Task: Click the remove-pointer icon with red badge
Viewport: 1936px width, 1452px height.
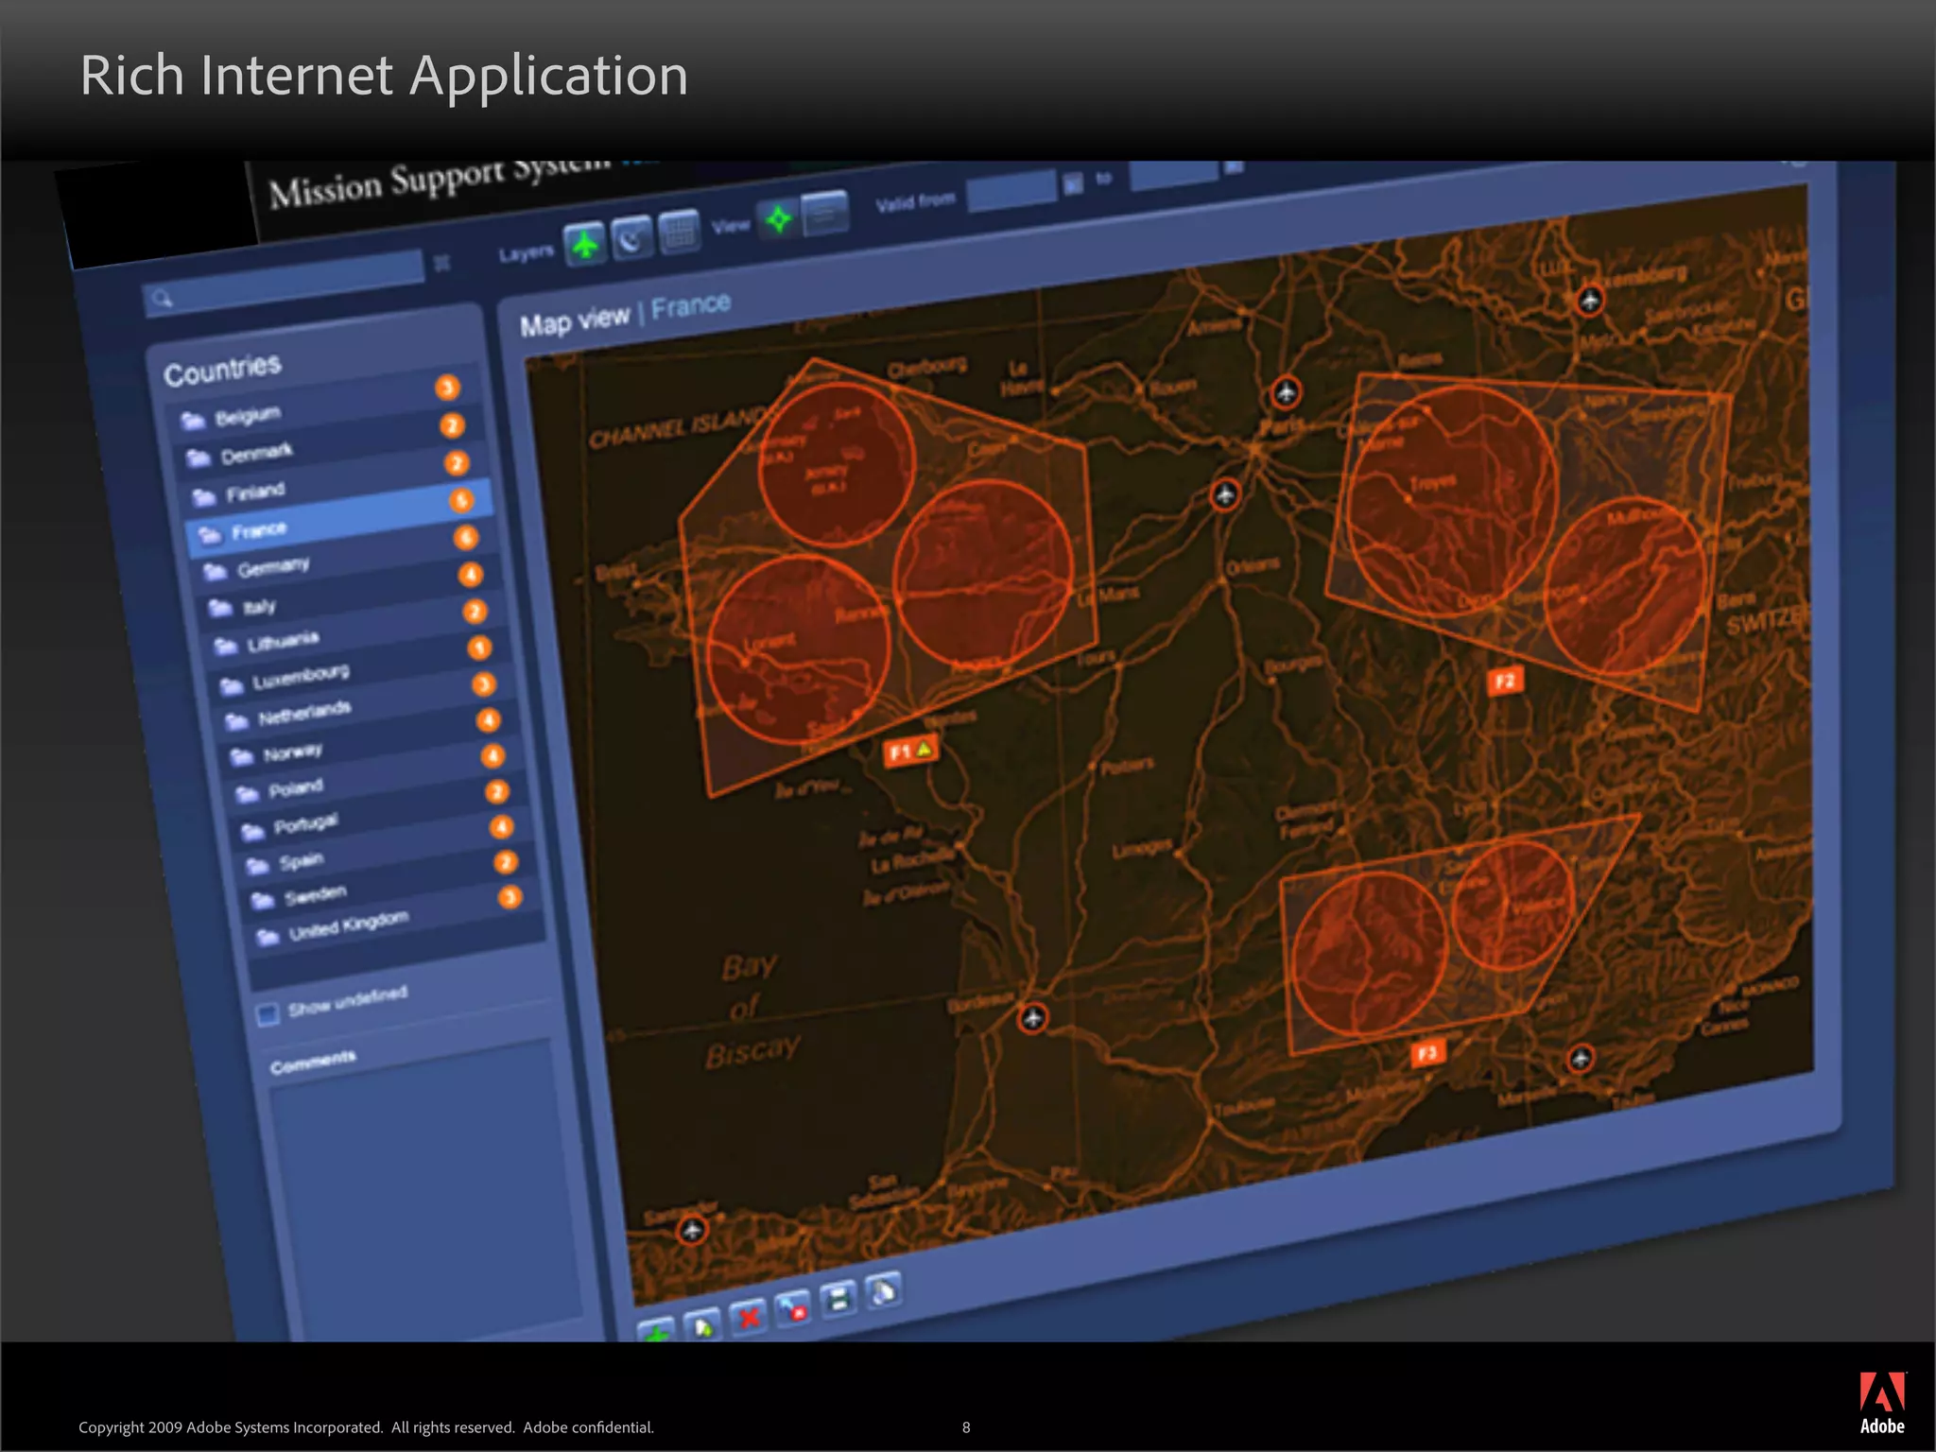Action: 793,1307
